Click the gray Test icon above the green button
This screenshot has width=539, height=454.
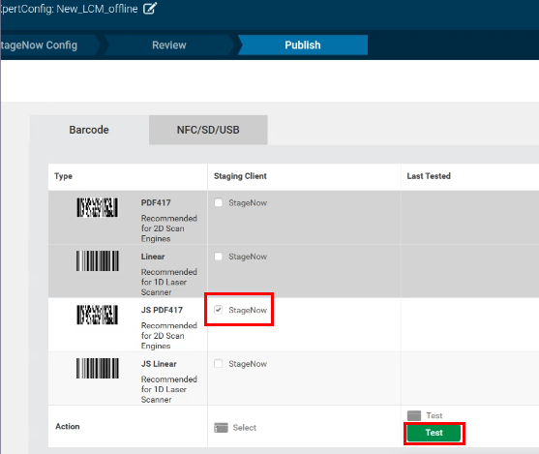[414, 415]
